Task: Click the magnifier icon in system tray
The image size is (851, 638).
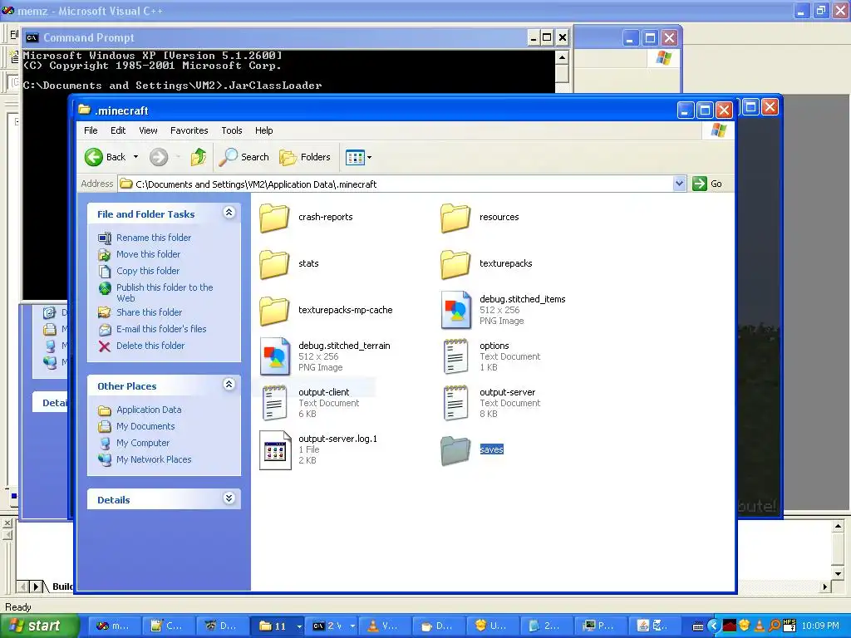Action: (775, 626)
